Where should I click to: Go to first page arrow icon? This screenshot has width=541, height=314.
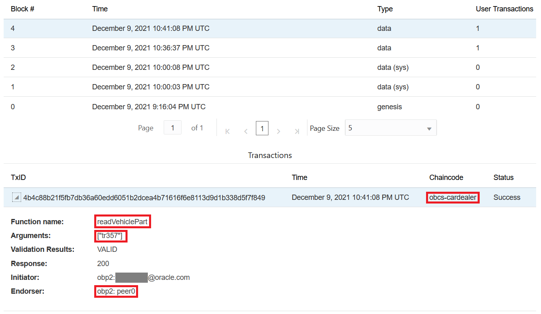(227, 131)
